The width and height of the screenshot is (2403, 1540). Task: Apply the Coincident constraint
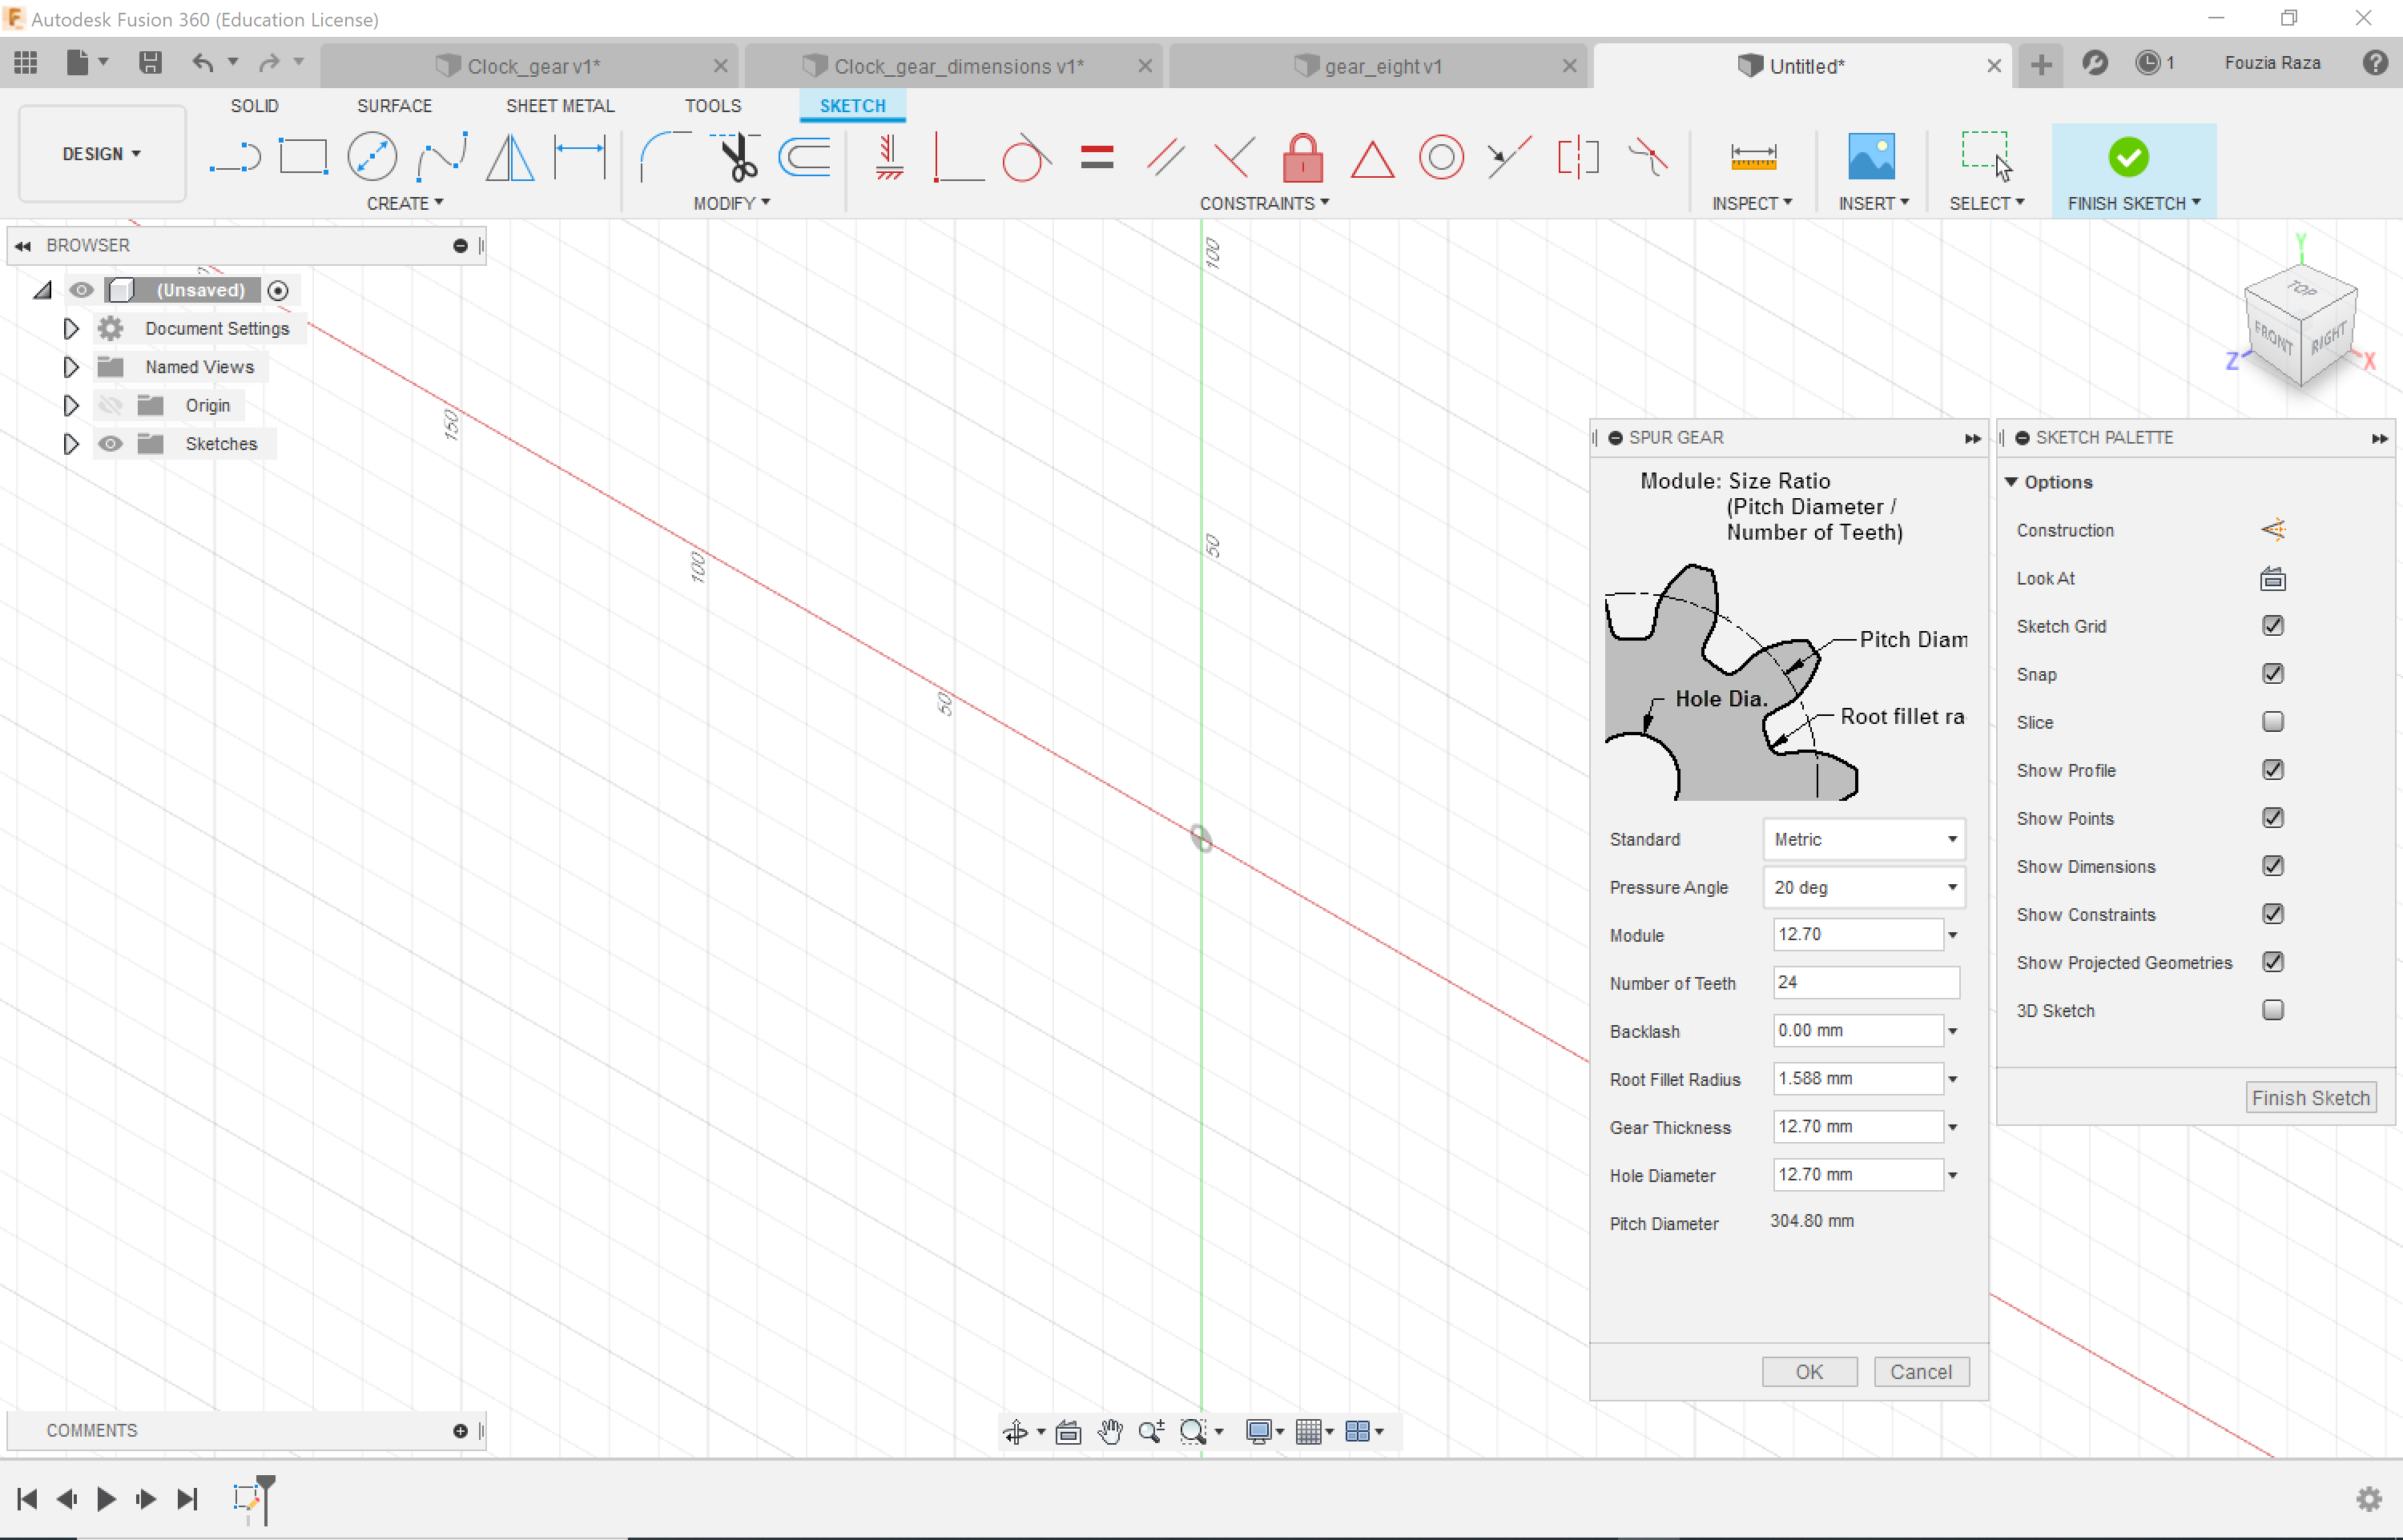(958, 157)
